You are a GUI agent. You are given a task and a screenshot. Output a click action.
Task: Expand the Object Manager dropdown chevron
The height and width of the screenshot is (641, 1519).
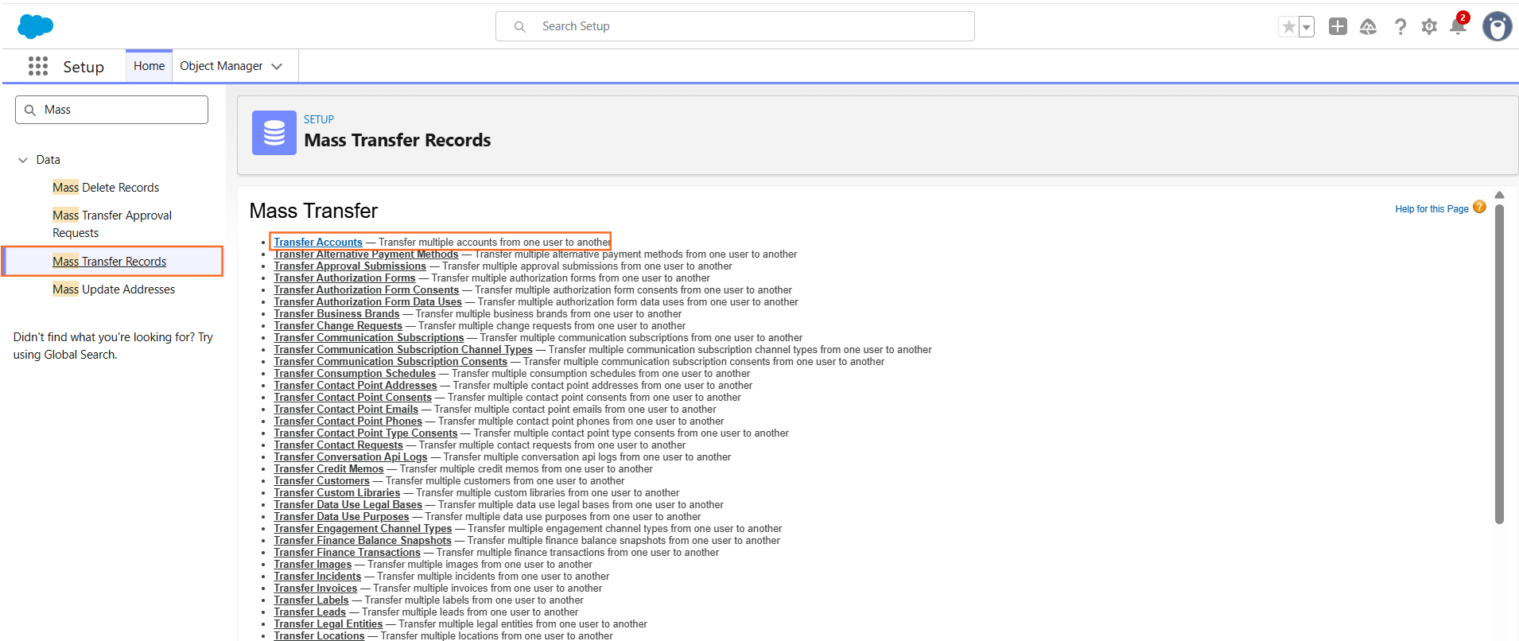277,67
